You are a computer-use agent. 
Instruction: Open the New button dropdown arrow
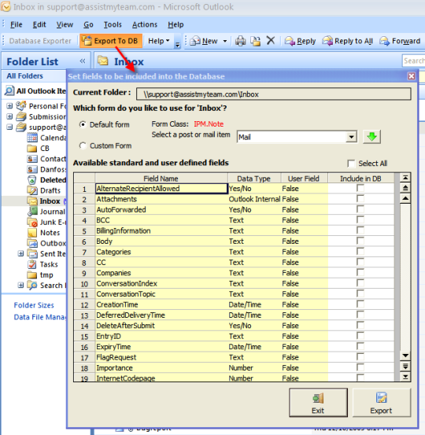(x=225, y=41)
